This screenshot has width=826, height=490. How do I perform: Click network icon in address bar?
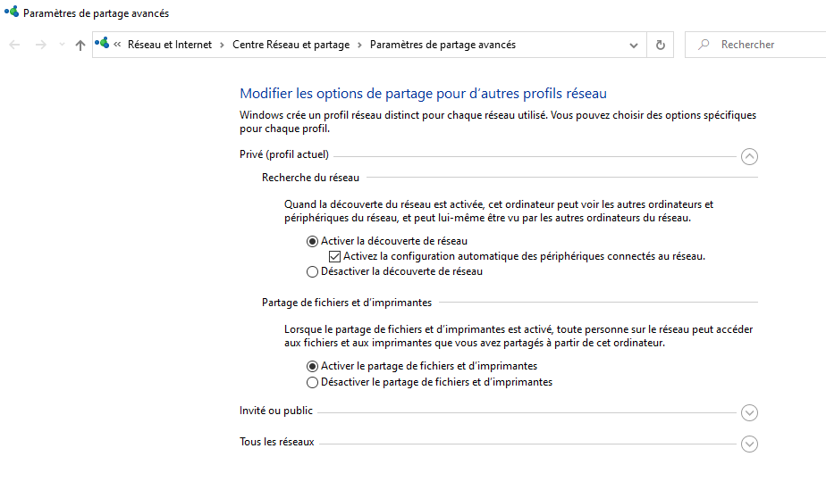(x=102, y=43)
